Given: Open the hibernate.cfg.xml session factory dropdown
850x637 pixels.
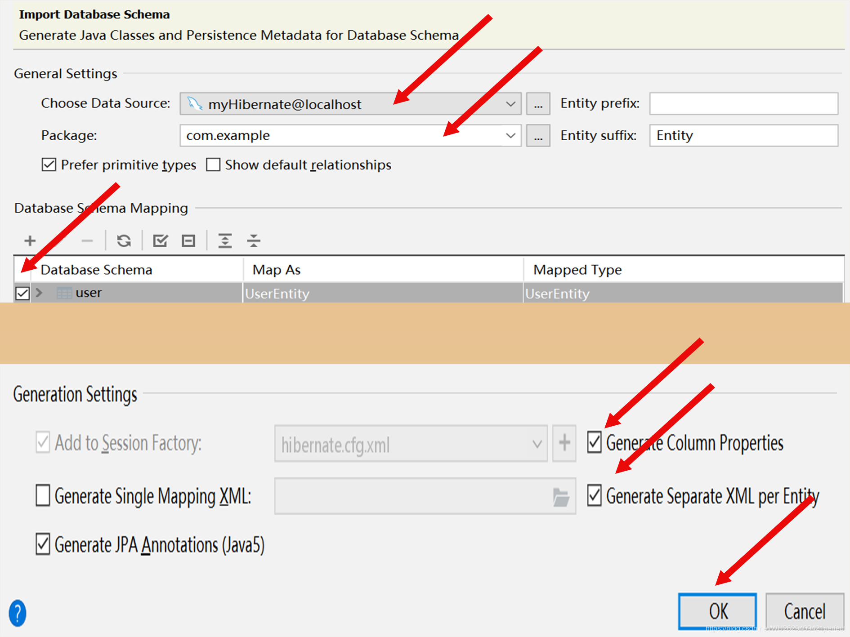Looking at the screenshot, I should pos(411,444).
